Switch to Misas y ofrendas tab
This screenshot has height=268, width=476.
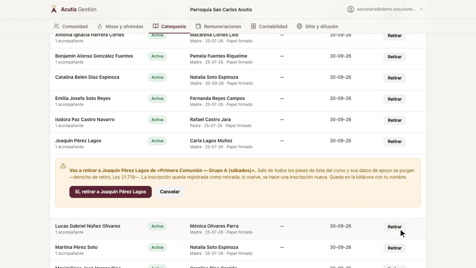click(x=120, y=26)
